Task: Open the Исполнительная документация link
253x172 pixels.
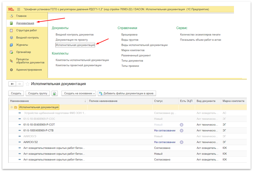Action: coord(75,45)
